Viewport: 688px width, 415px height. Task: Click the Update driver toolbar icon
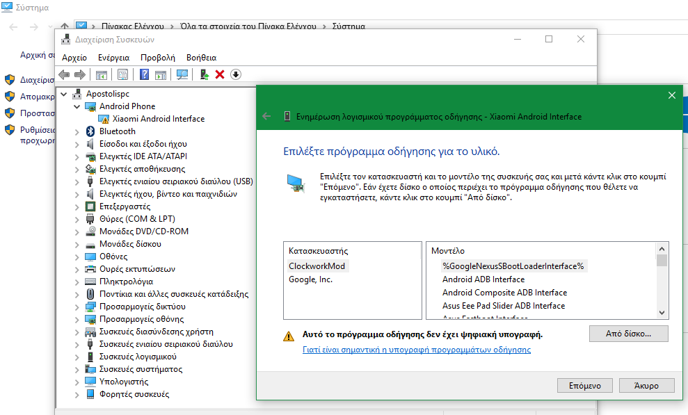(204, 74)
